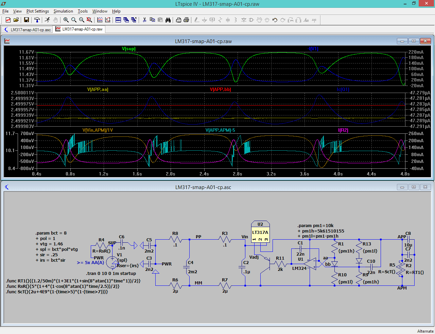Run the simulation with the running man icon
The height and width of the screenshot is (334, 435).
(47, 20)
